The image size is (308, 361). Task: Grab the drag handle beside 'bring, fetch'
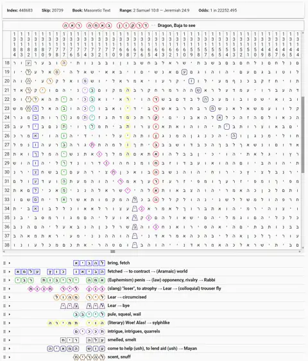[x=4, y=263]
